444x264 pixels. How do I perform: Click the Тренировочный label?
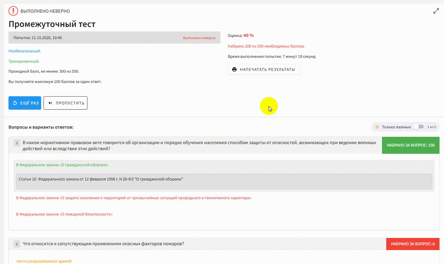[x=24, y=61]
